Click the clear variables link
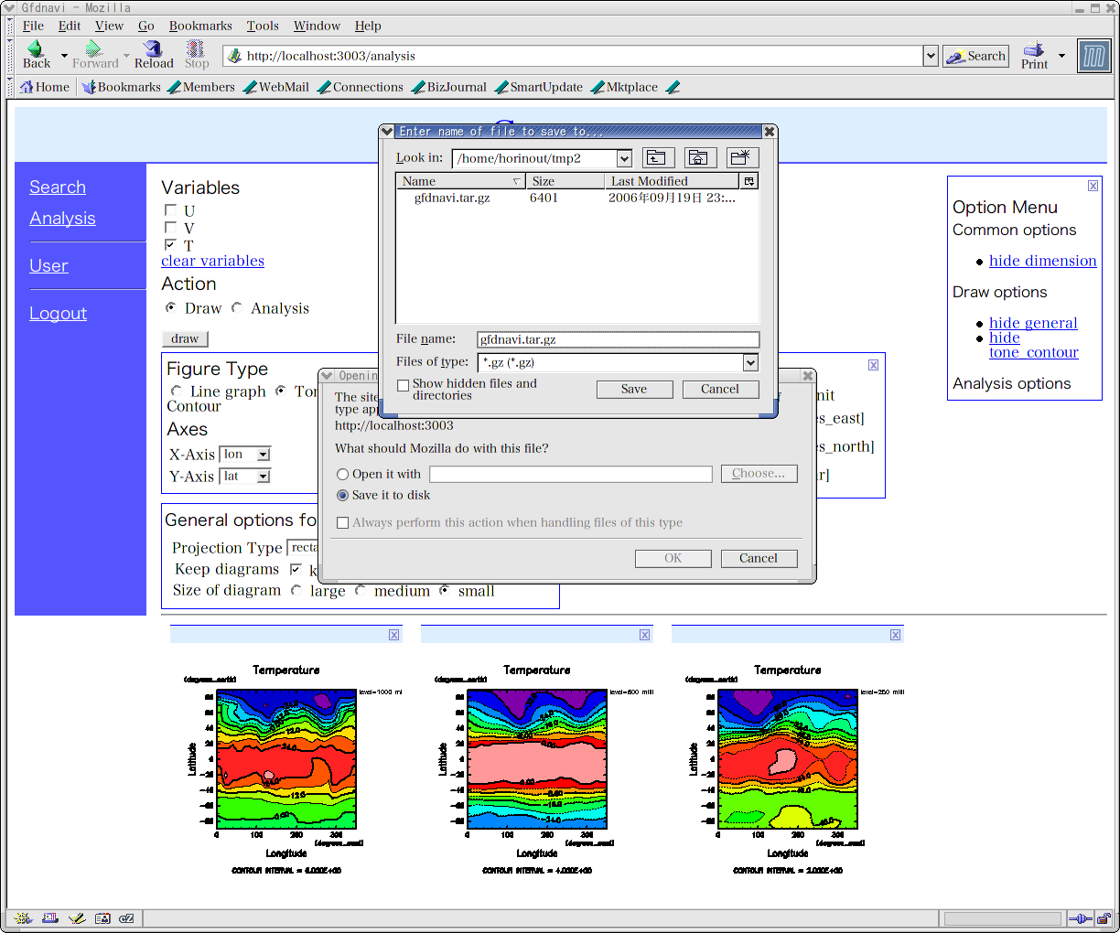 (212, 261)
